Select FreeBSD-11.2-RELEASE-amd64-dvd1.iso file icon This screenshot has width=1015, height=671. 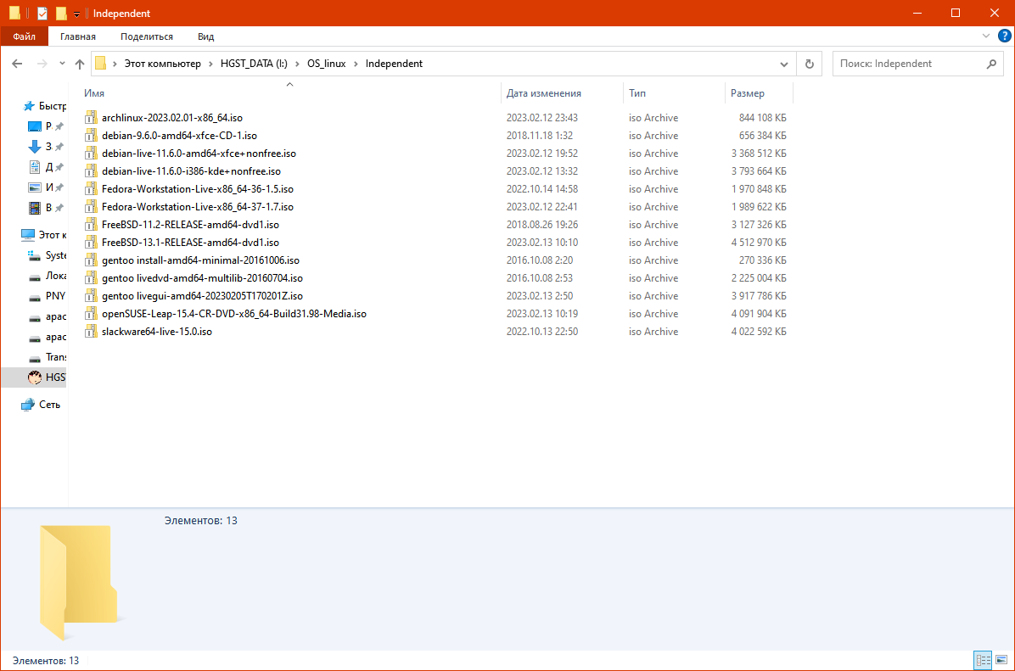tap(92, 225)
